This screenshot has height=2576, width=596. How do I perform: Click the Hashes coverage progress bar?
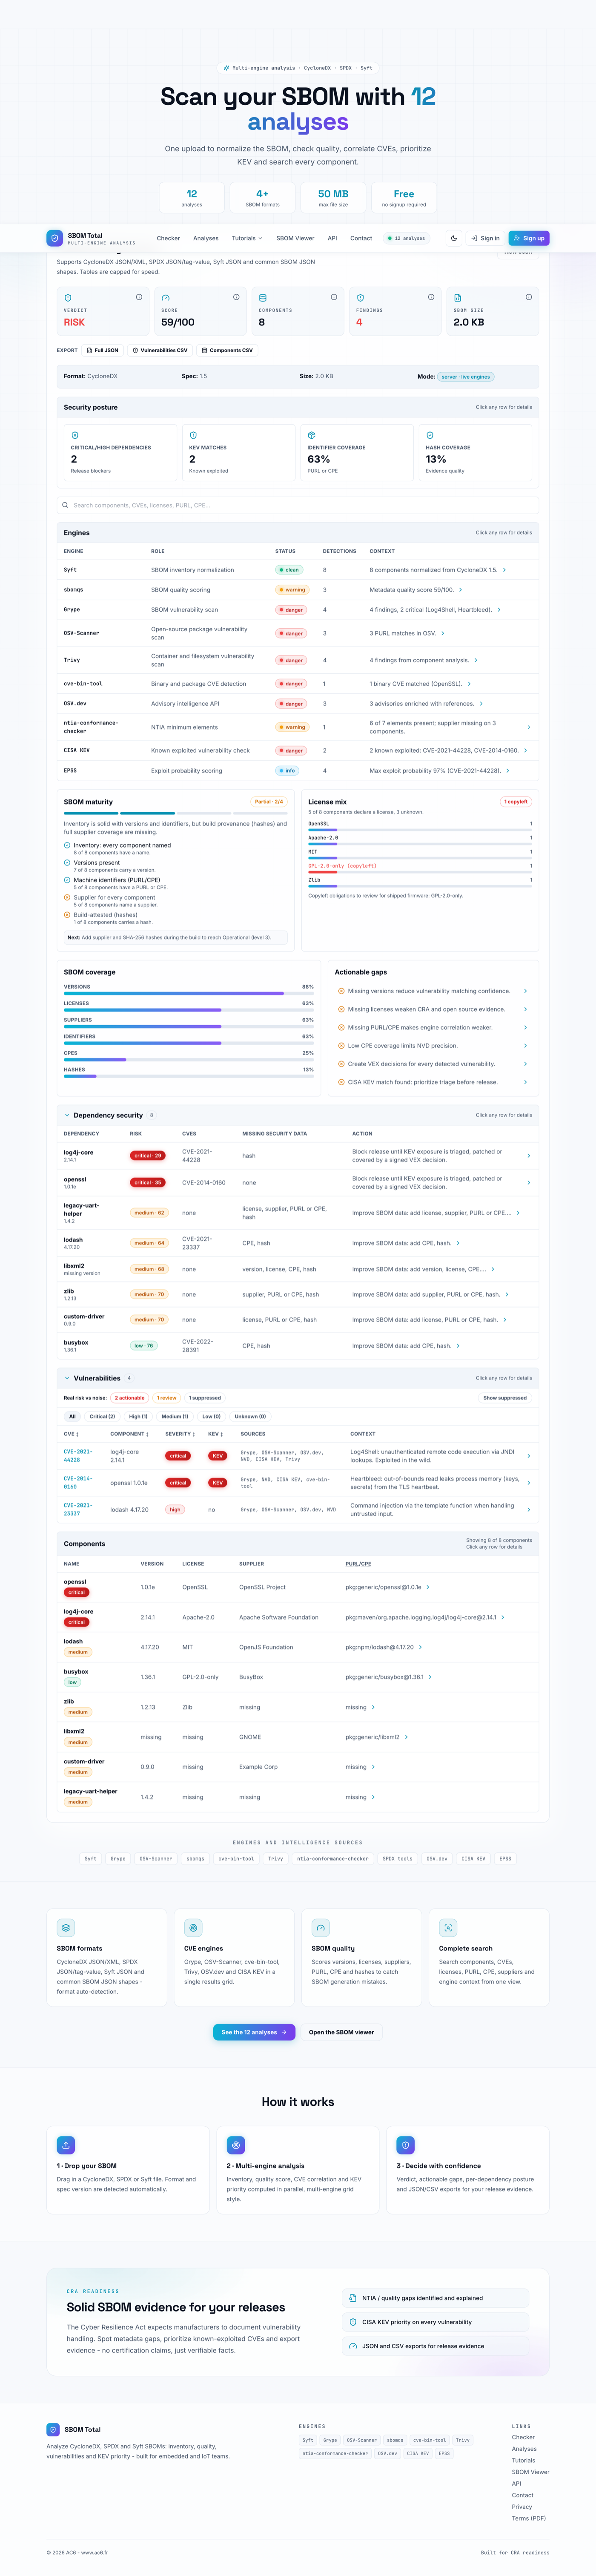[x=189, y=1076]
